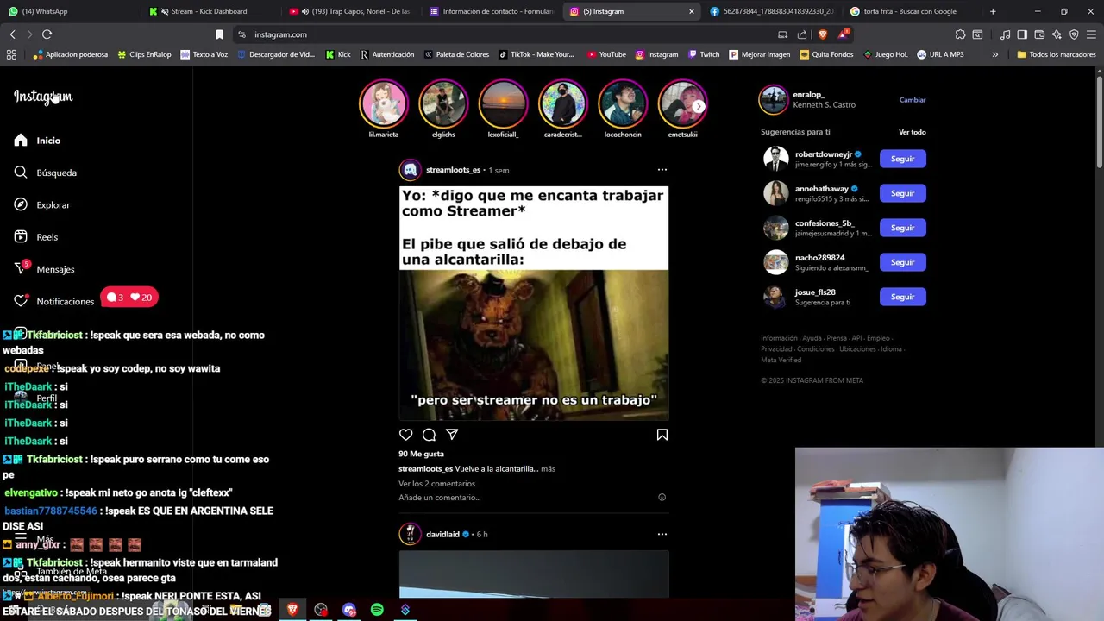Open comment icon on streamloots_es post
The image size is (1104, 621).
(x=429, y=435)
